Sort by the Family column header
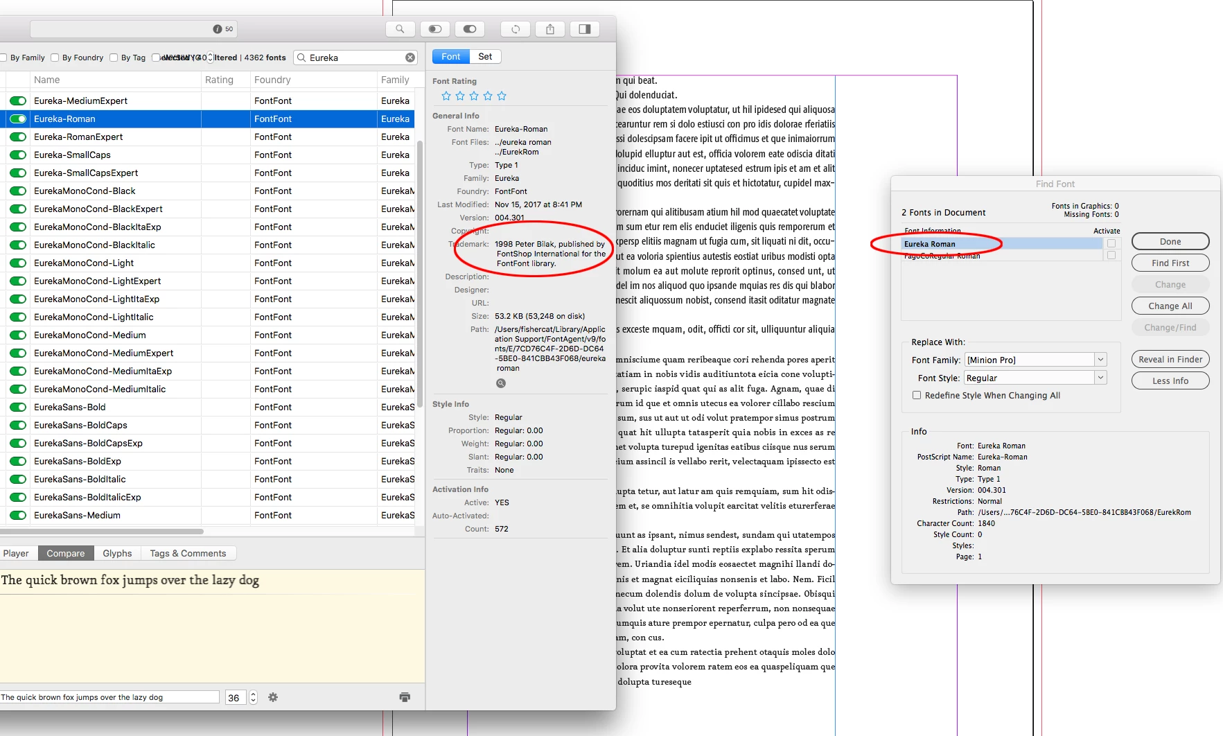This screenshot has height=736, width=1223. [x=396, y=80]
